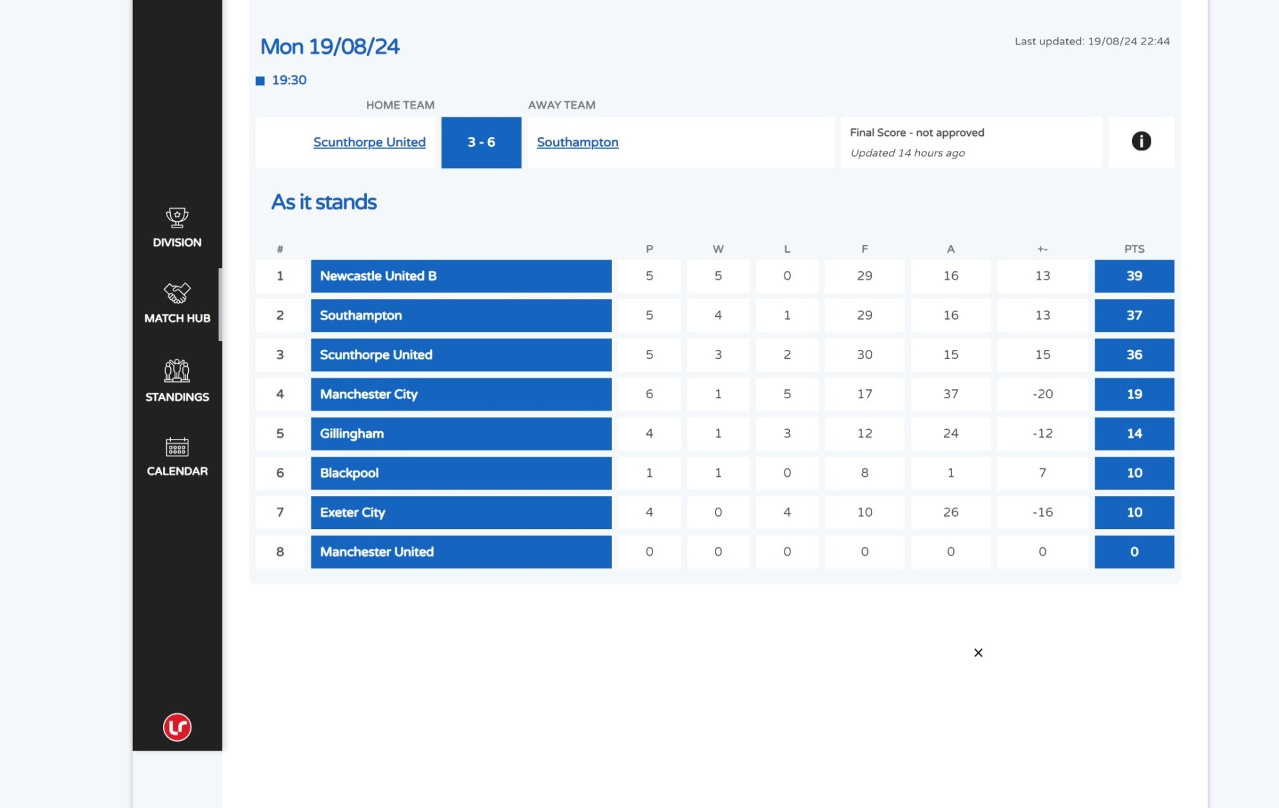Viewport: 1279px width, 808px height.
Task: Click the HOME TEAM column label
Action: pos(400,105)
